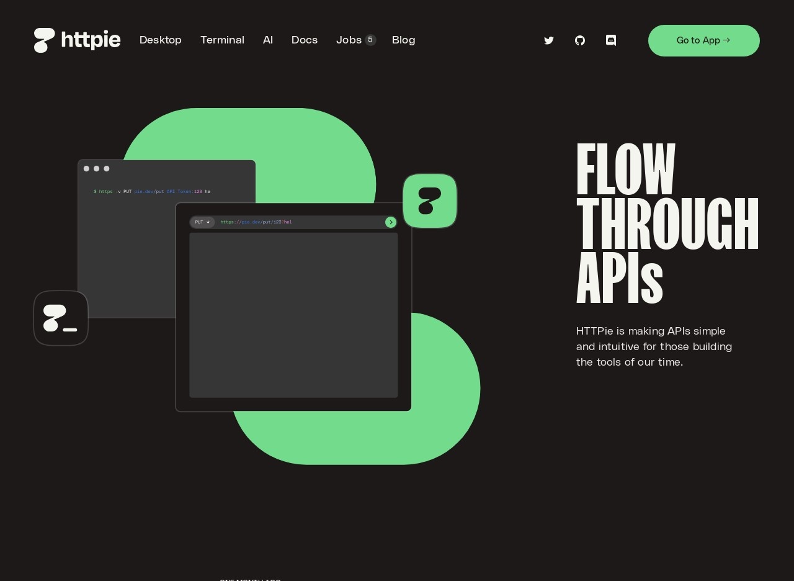Click the https command line in terminal window
Image resolution: width=794 pixels, height=581 pixels.
[152, 192]
